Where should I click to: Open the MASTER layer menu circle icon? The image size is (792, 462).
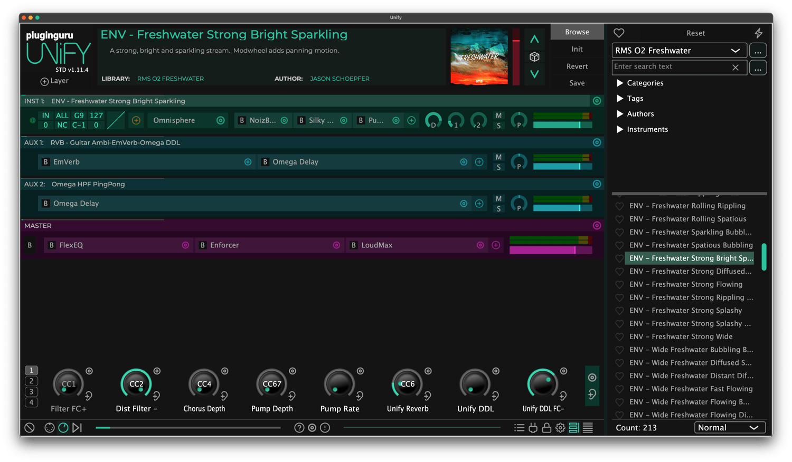(x=597, y=226)
